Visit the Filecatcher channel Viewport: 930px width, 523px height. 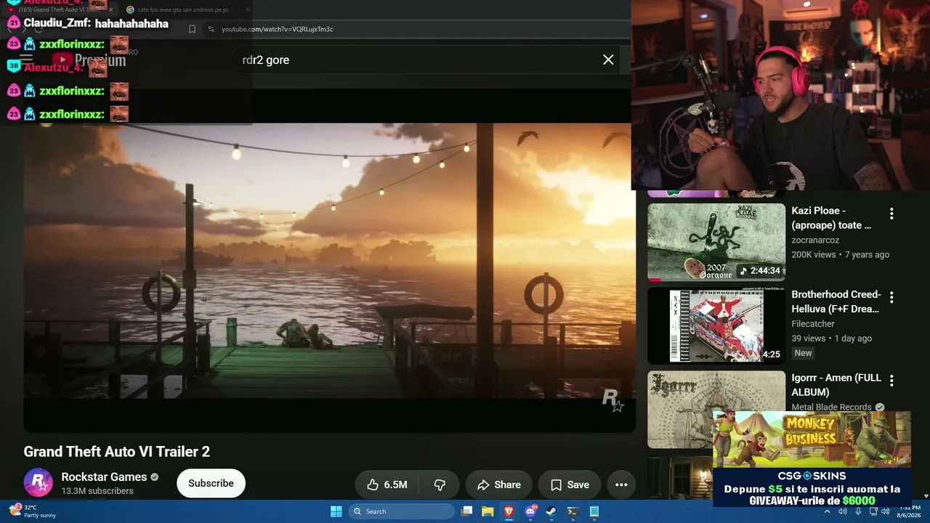[813, 324]
